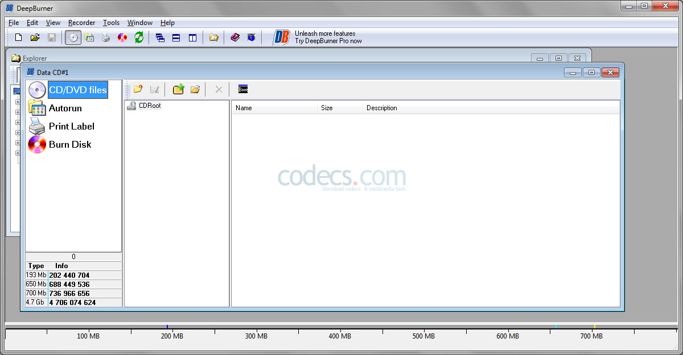Go to the Burn Disk section

click(x=69, y=144)
